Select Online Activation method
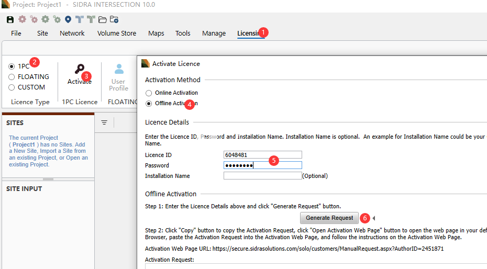Screen dimensions: 487x269 click(149, 93)
